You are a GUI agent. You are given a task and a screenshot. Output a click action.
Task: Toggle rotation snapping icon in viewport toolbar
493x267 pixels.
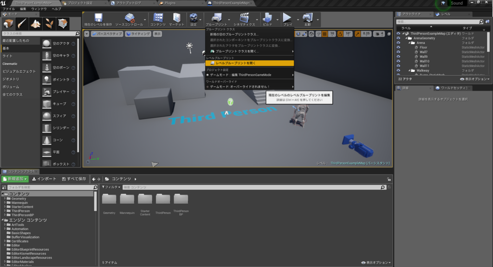pos(340,34)
